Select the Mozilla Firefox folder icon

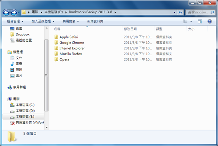pyautogui.click(x=56, y=54)
